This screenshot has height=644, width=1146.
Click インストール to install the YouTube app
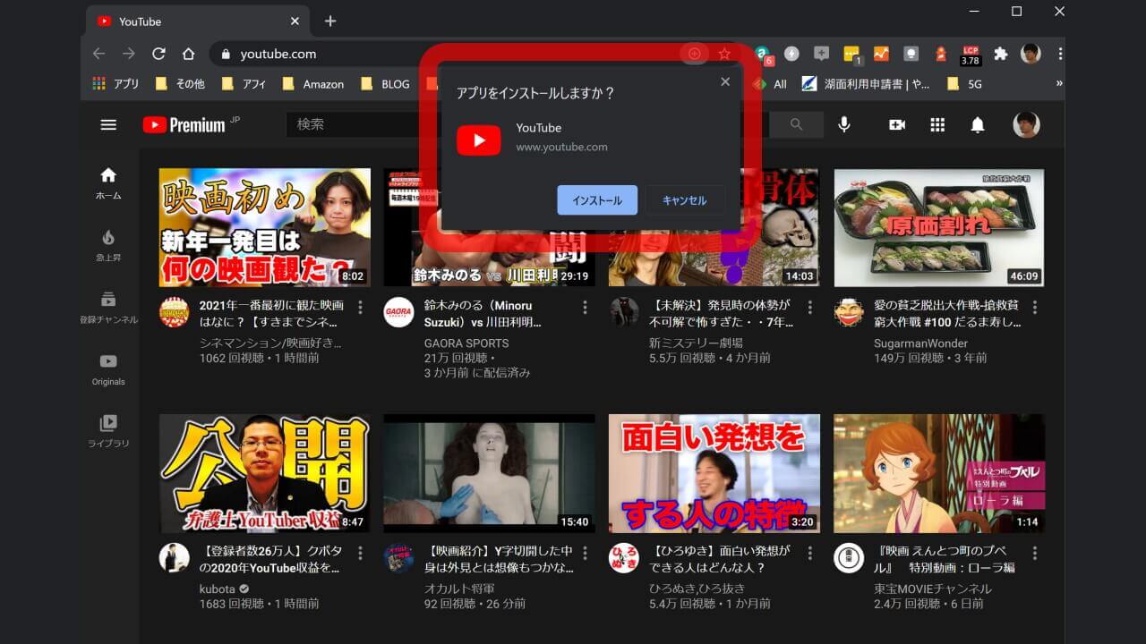596,200
